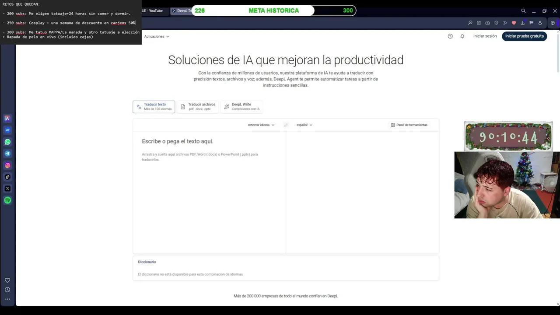Click the find-in-page zoom icon in address bar

pyautogui.click(x=470, y=23)
